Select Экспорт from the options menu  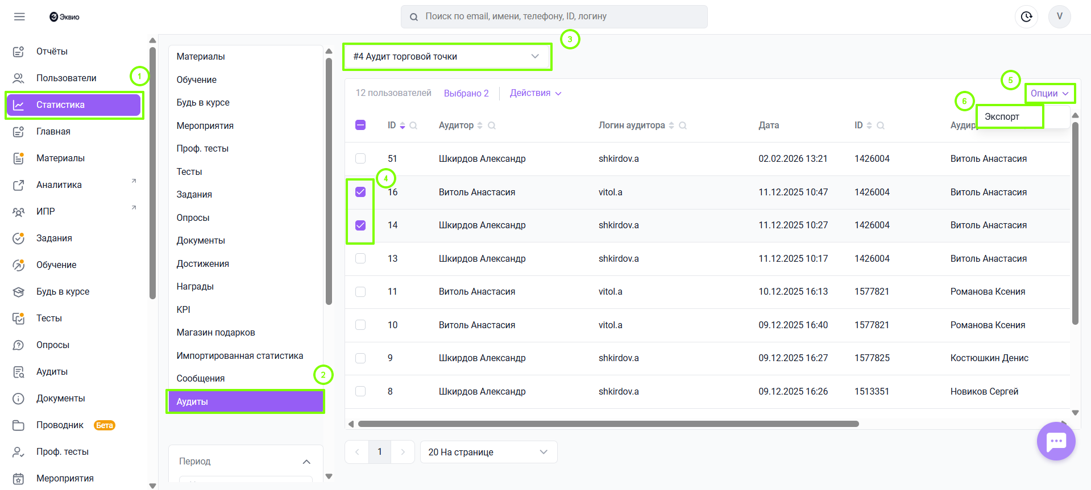coord(1002,116)
